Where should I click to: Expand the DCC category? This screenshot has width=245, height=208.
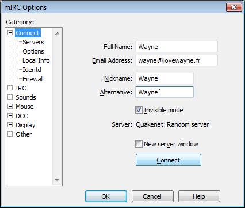[x=10, y=116]
